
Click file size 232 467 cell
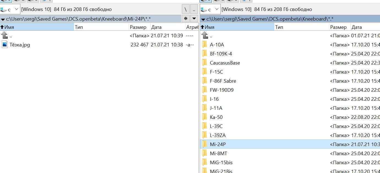[x=140, y=44]
